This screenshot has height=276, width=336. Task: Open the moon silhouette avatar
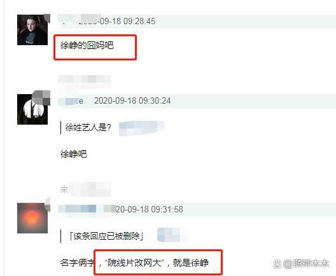click(x=32, y=109)
